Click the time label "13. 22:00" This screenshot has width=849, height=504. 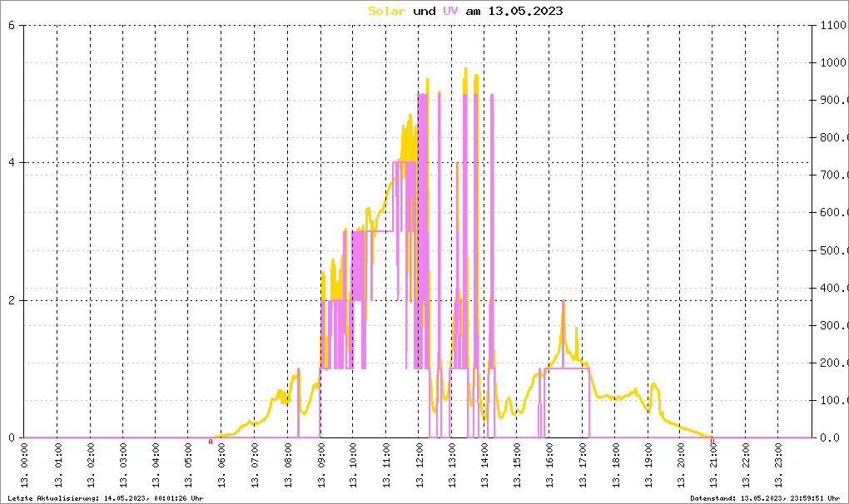[747, 465]
